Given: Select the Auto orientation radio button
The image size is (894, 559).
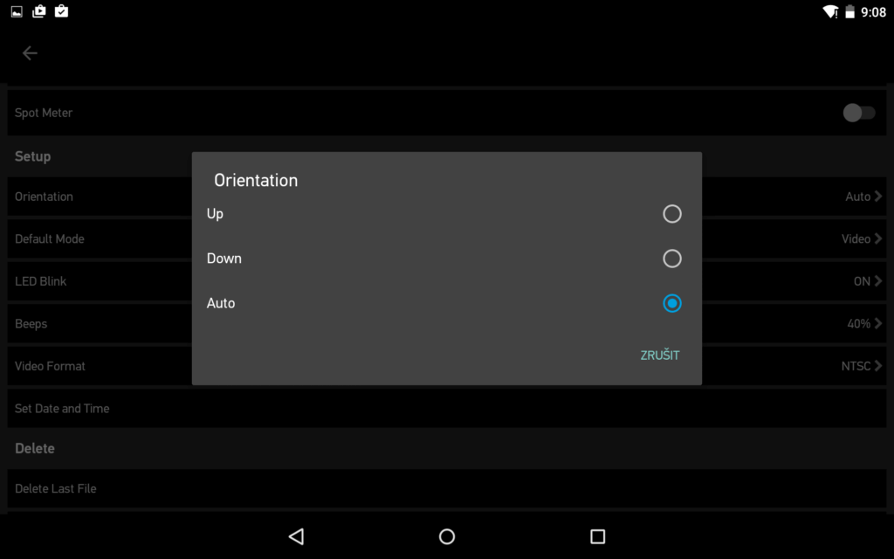Looking at the screenshot, I should (671, 303).
